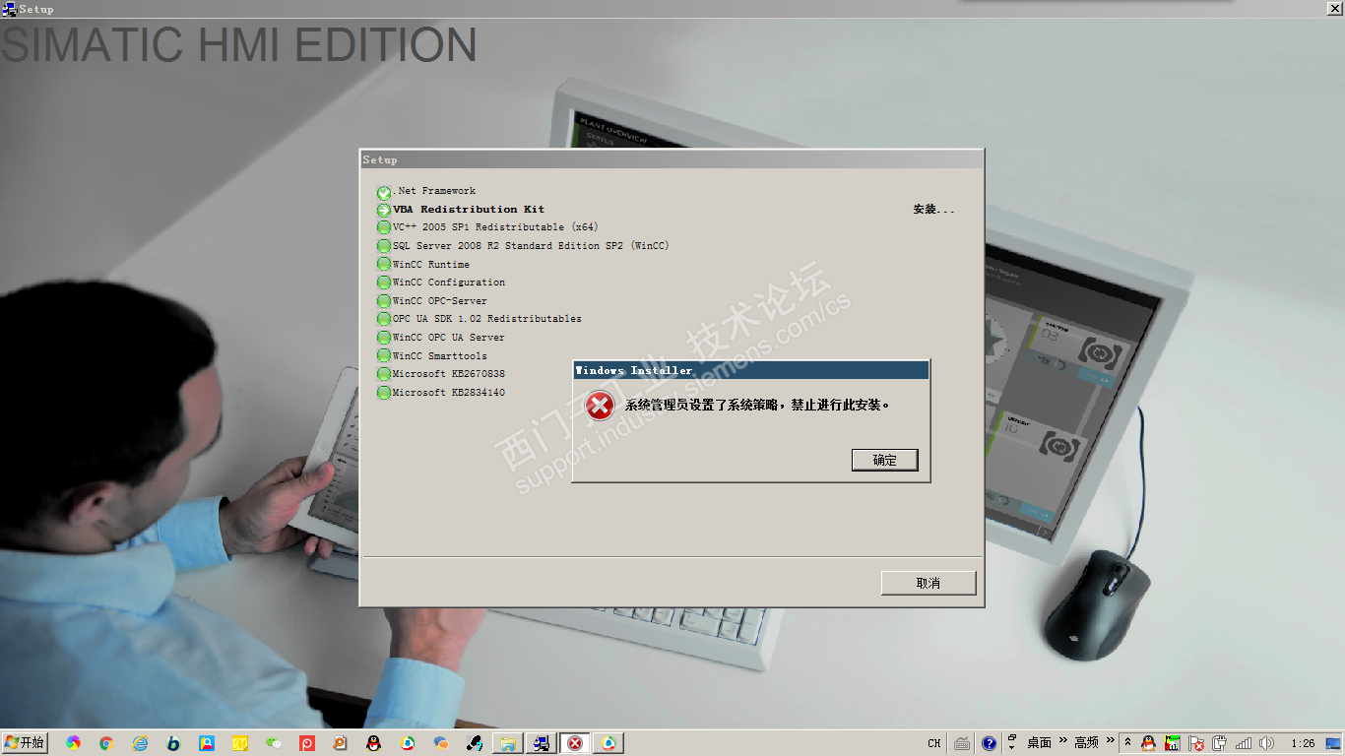Open the network signal tray icon
The image size is (1345, 756).
(x=1244, y=743)
